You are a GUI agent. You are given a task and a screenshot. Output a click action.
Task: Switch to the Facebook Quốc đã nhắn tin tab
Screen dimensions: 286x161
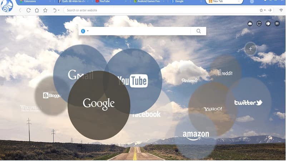coord(73,1)
